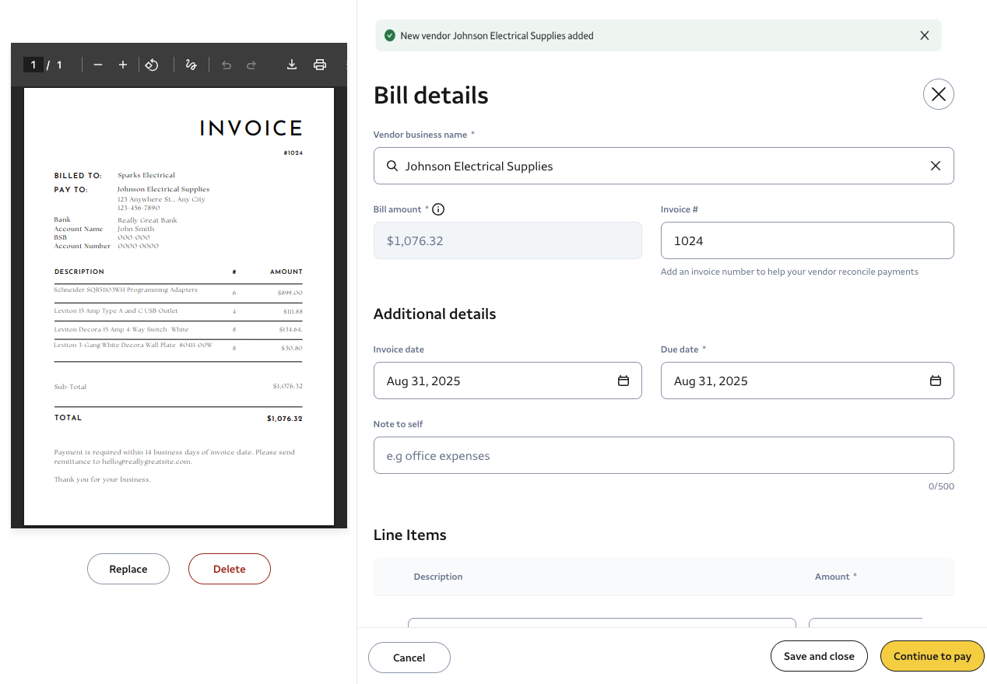The image size is (987, 684).
Task: Open the Invoice date calendar picker
Action: click(623, 381)
